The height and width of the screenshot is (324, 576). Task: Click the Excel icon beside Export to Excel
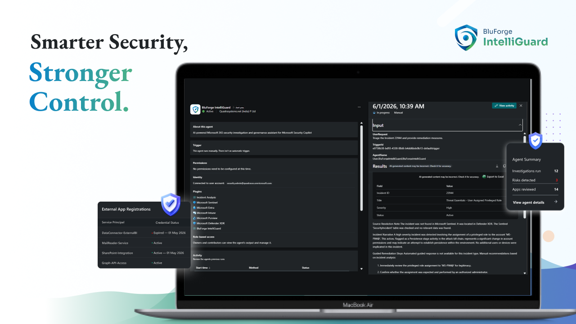pyautogui.click(x=484, y=176)
